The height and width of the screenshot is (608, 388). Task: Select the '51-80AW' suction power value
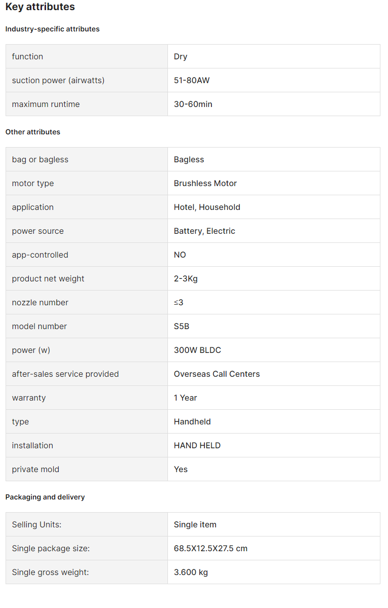tap(192, 80)
